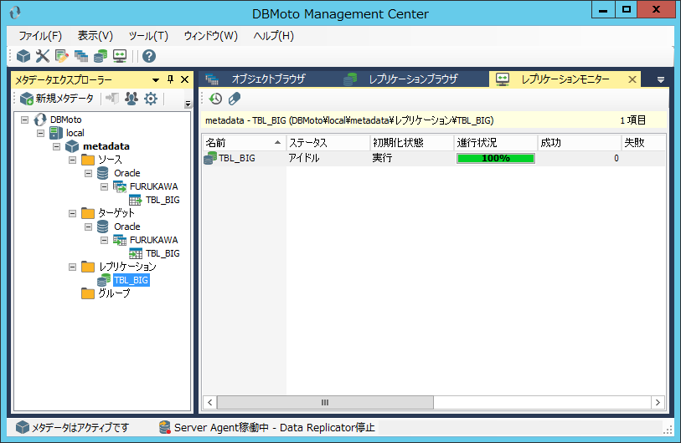Collapse the local server node
The image size is (681, 443).
pyautogui.click(x=41, y=133)
